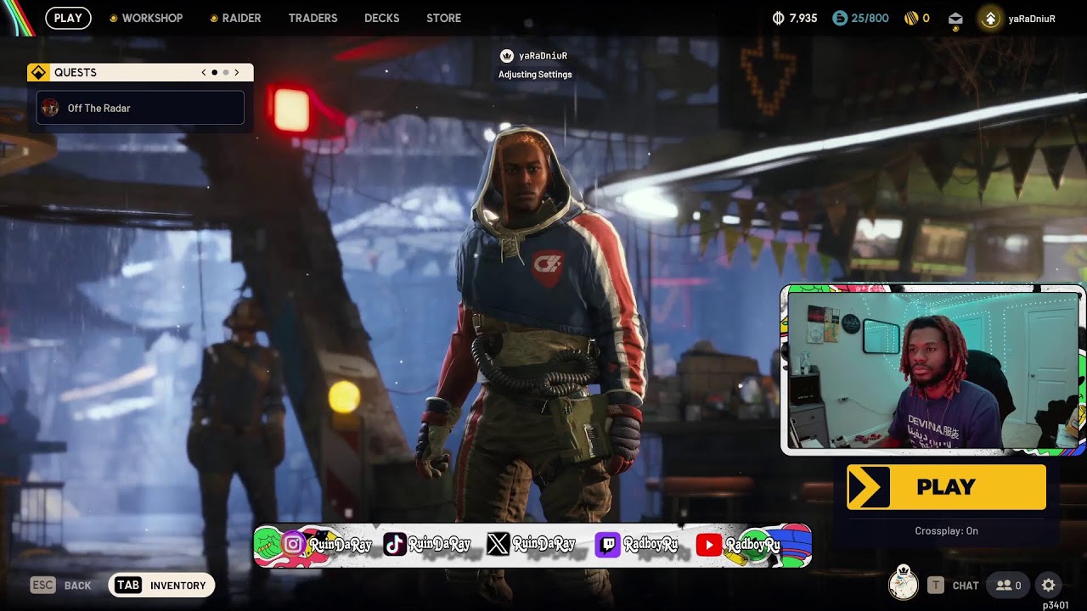Open the mail inbox icon
This screenshot has height=611, width=1087.
tap(955, 19)
